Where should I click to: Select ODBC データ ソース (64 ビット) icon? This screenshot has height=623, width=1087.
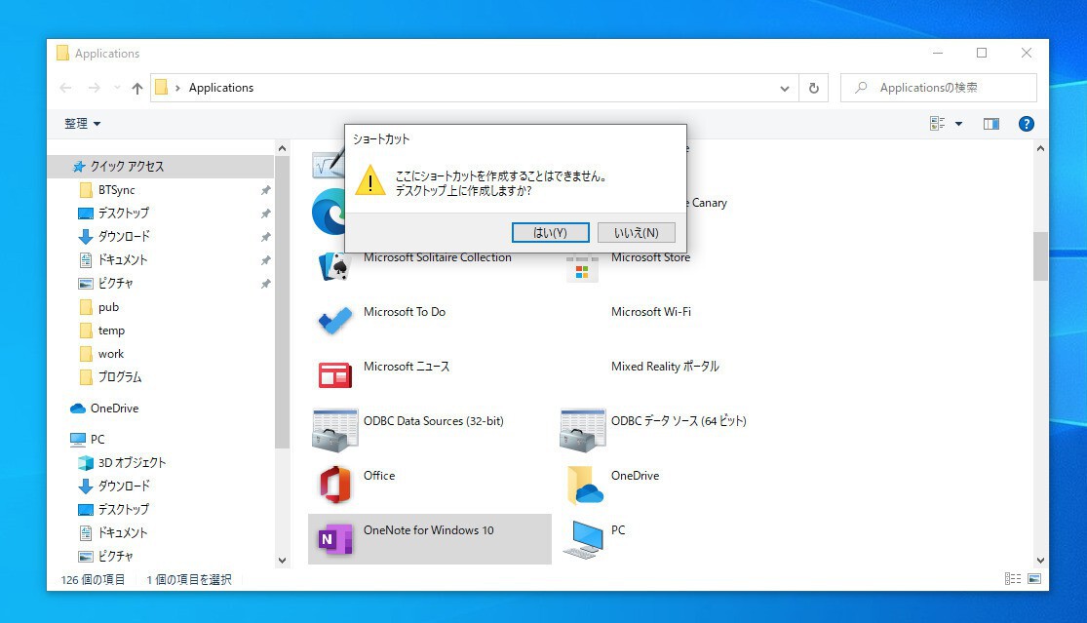(582, 430)
